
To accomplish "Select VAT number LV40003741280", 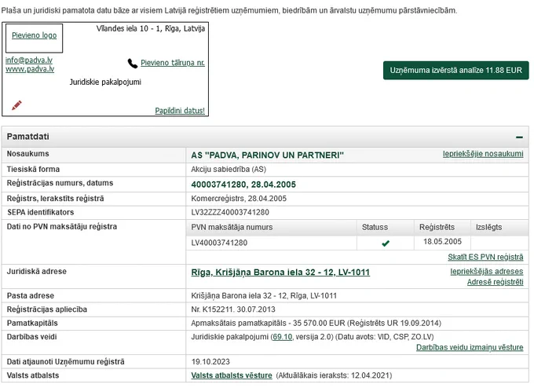I will (219, 243).
